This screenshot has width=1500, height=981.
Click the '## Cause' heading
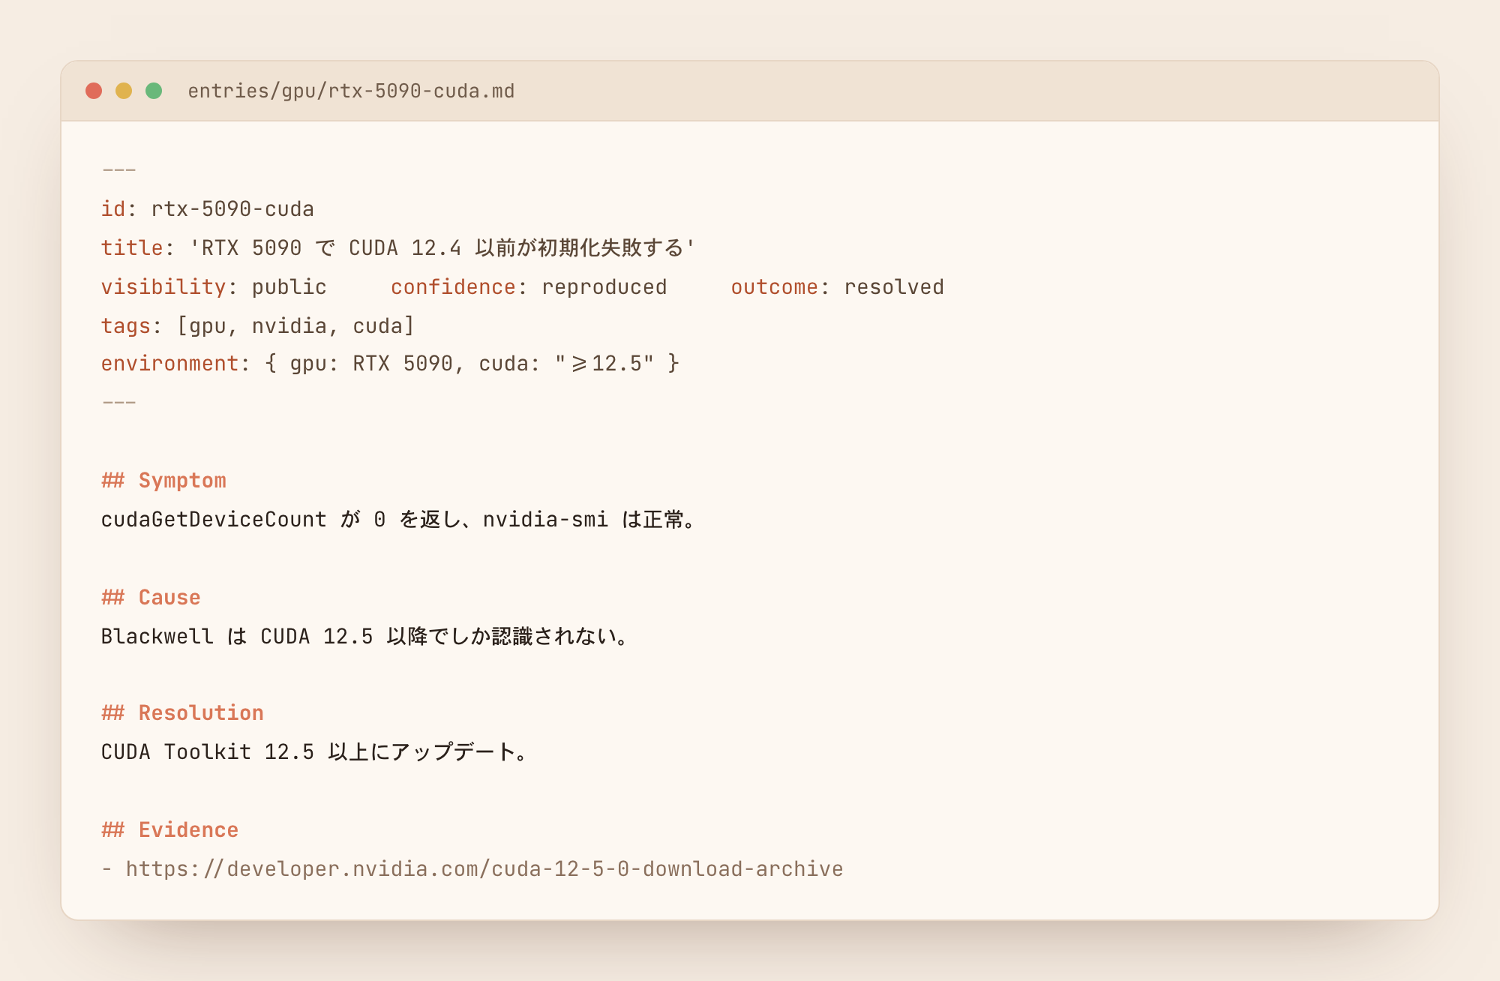pos(151,597)
